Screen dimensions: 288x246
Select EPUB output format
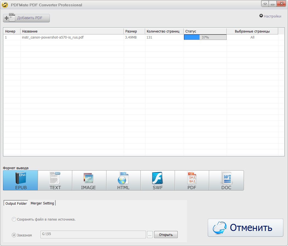pyautogui.click(x=21, y=180)
